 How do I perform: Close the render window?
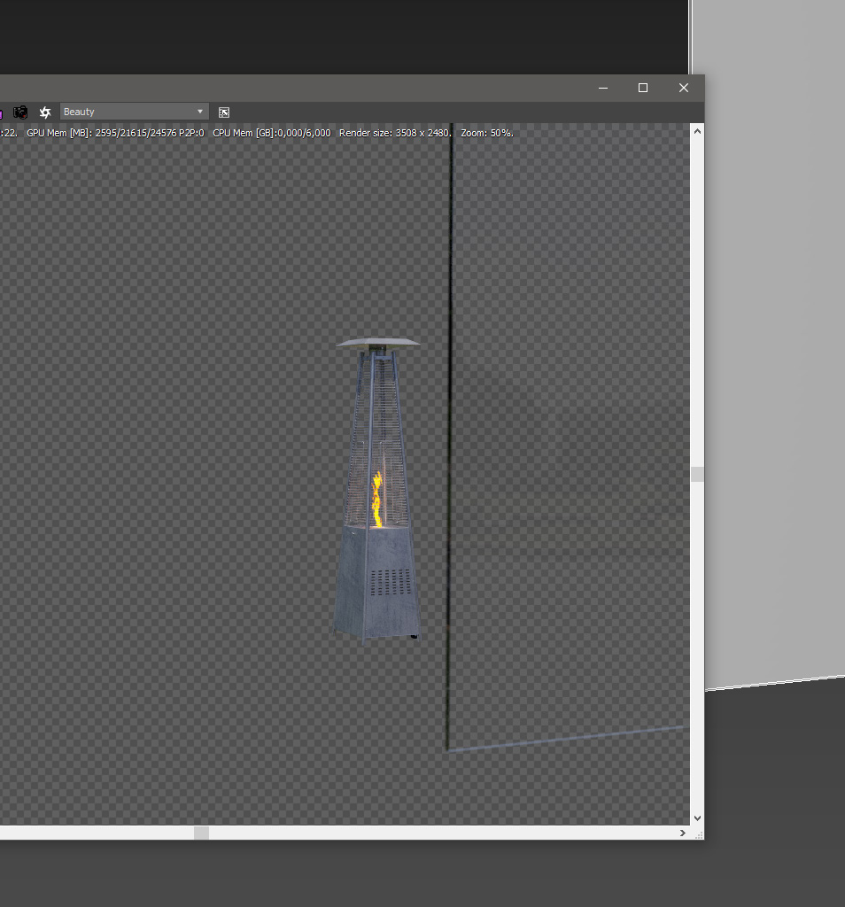point(684,88)
